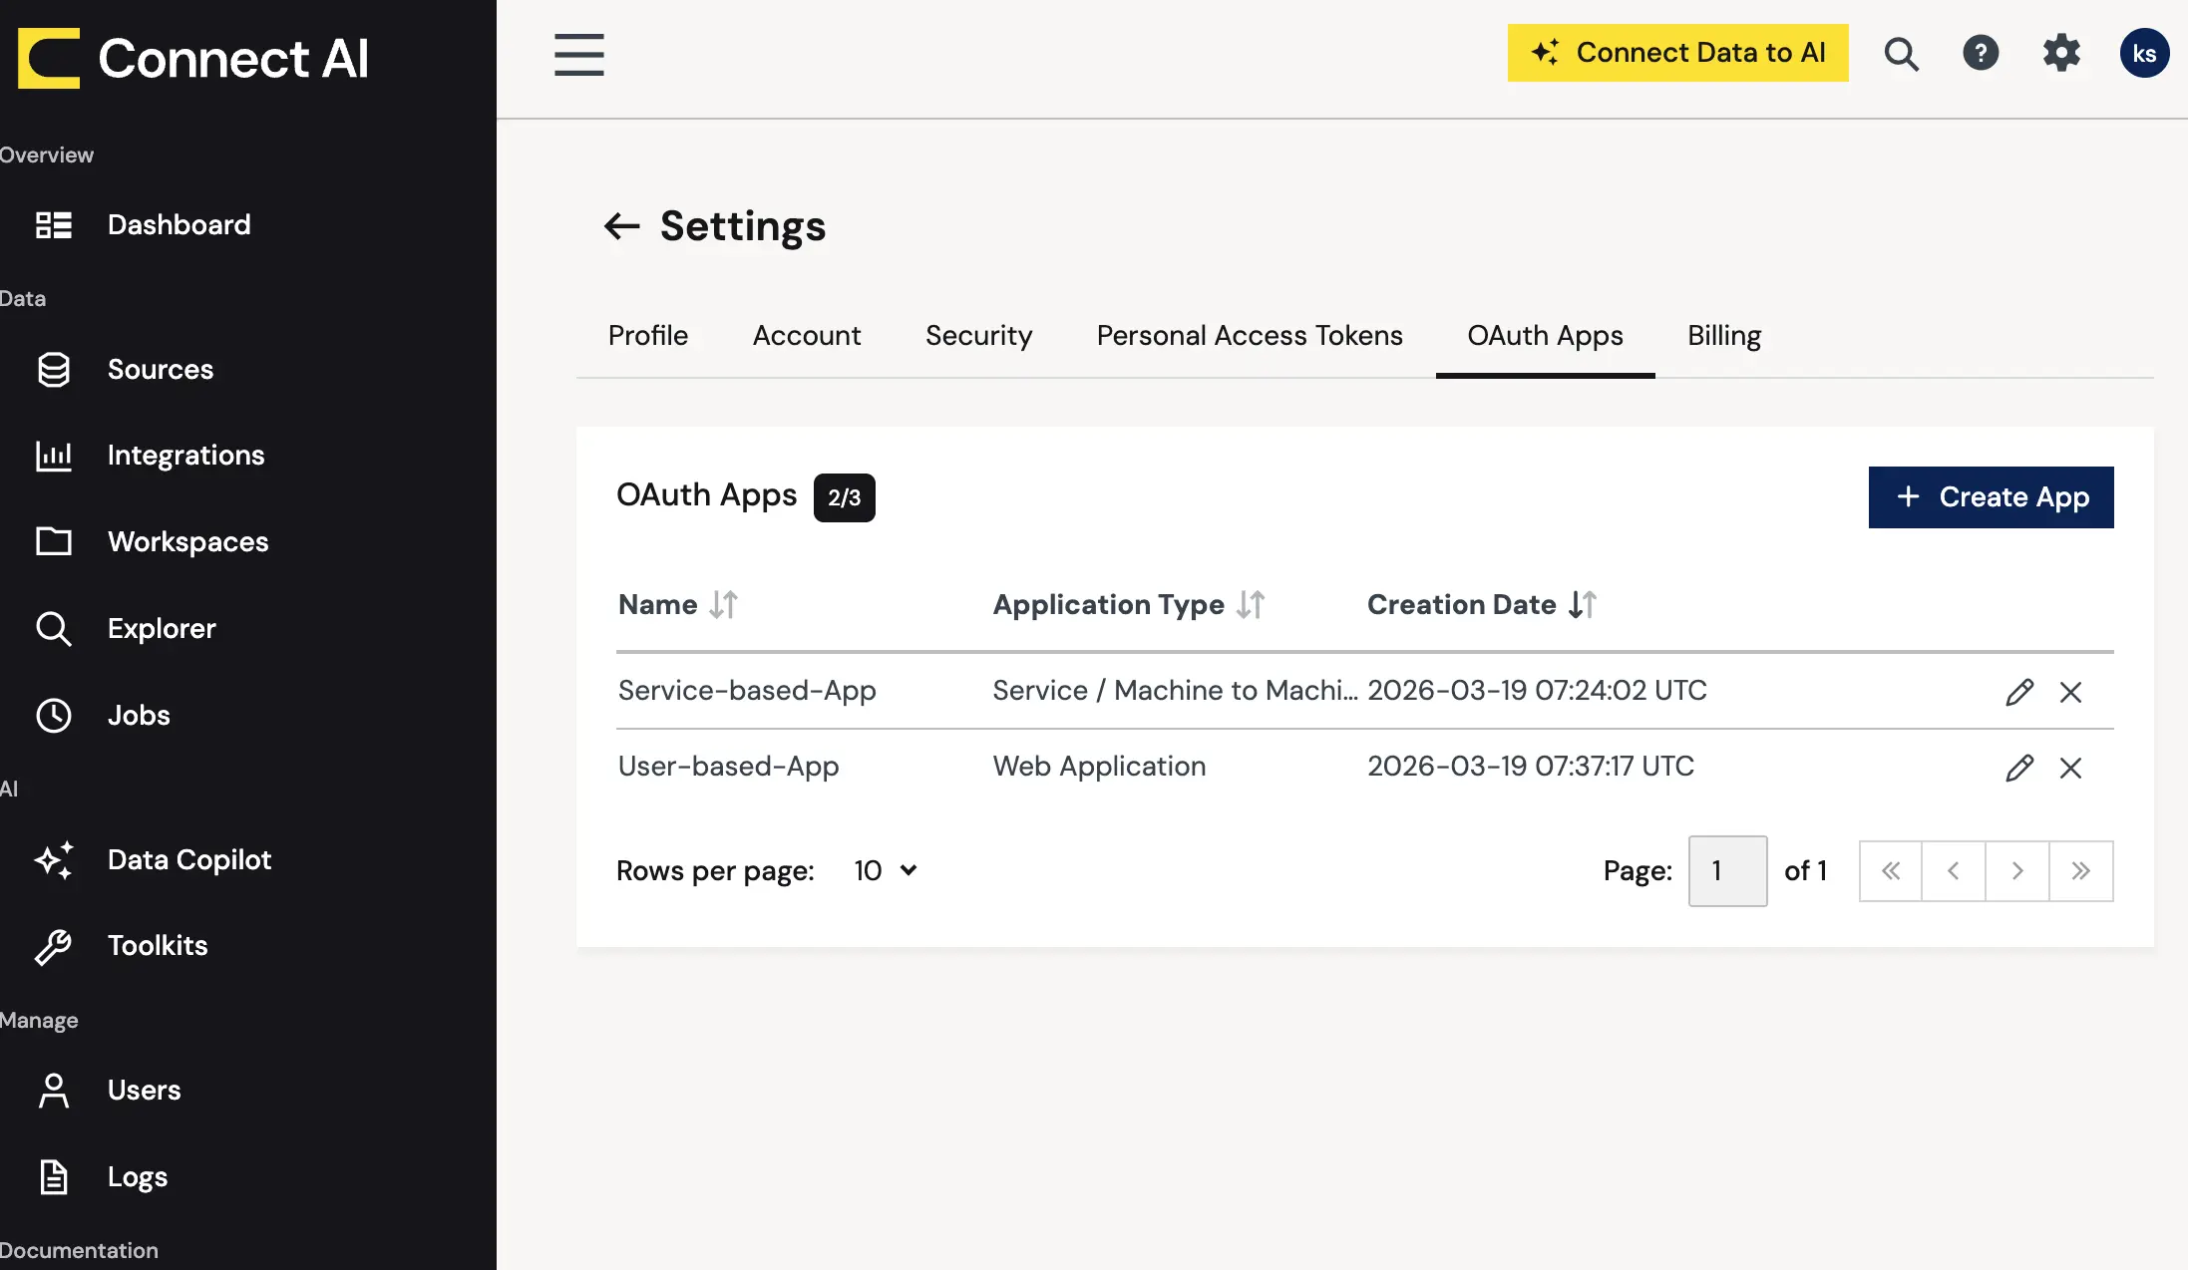Screen dimensions: 2188x1270
Task: Sort by Application Type column arrows
Action: [x=1251, y=605]
